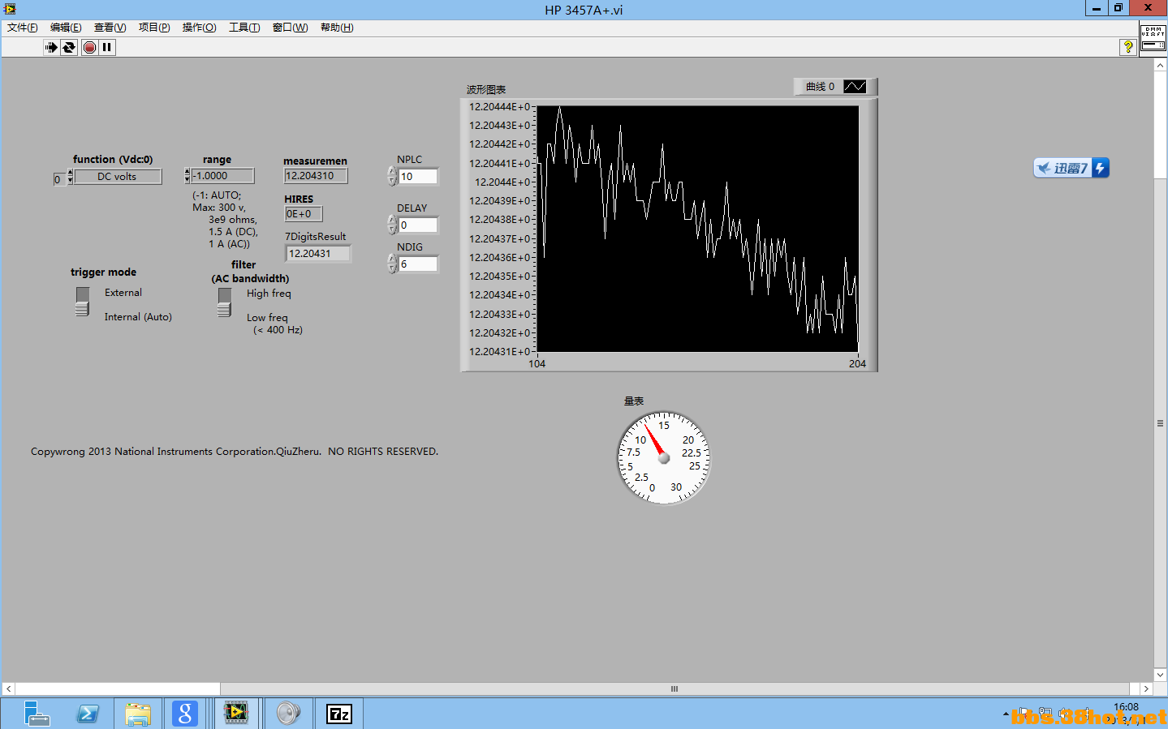1168x729 pixels.
Task: Click the lightning icon on the 迅雷7 widget
Action: (x=1100, y=168)
